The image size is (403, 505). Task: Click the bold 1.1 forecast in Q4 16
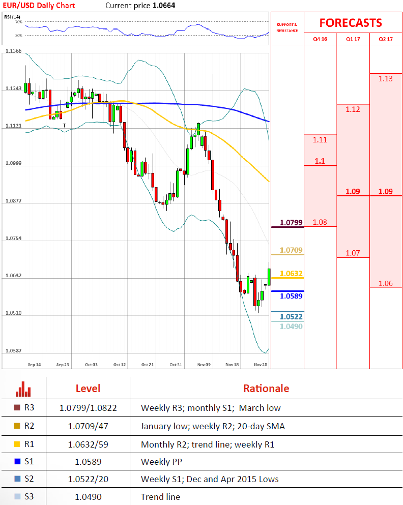320,161
